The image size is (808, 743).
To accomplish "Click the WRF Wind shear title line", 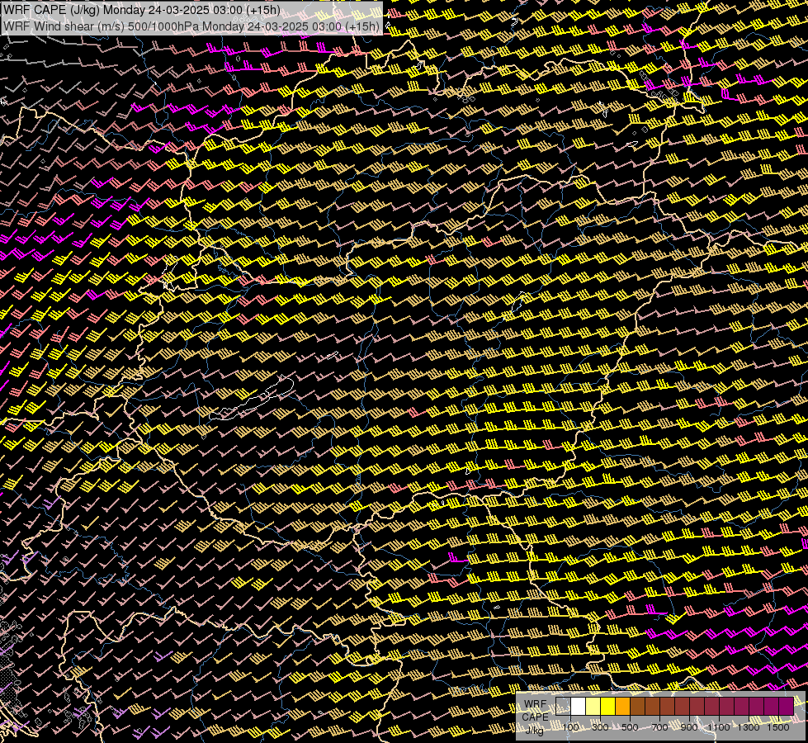I will coord(191,26).
